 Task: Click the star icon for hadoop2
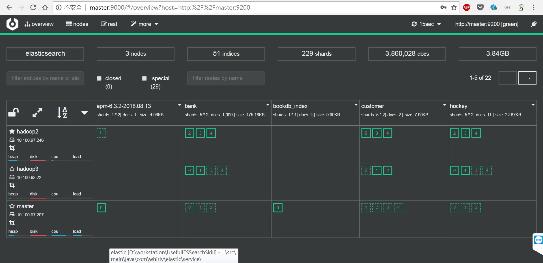pos(12,131)
